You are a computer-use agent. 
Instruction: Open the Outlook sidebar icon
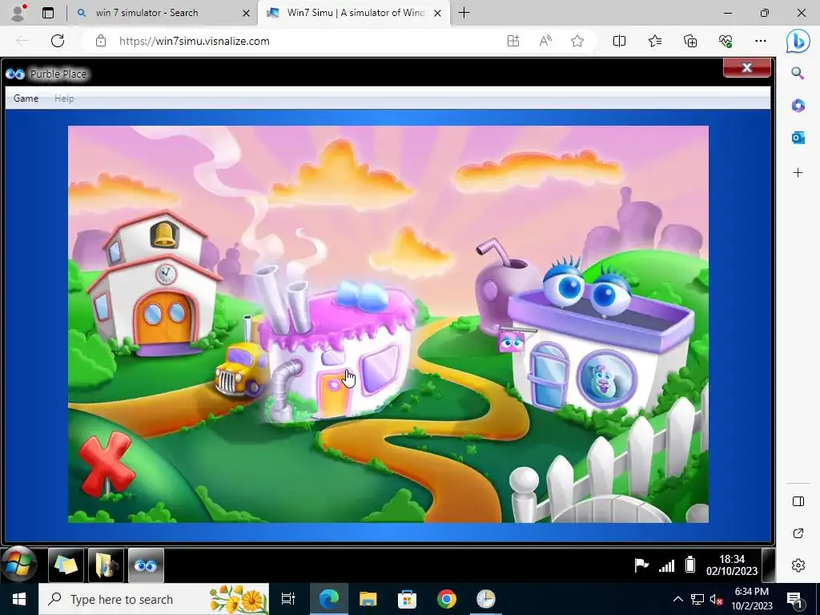click(x=798, y=138)
